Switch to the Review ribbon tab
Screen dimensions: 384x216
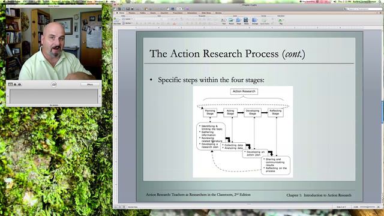(218, 13)
